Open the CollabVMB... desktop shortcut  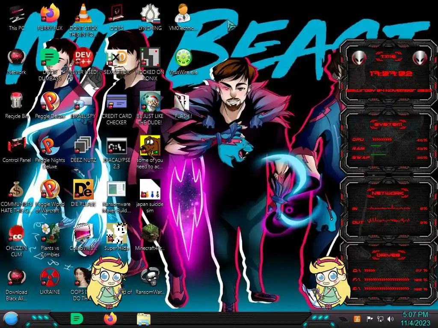(x=83, y=237)
